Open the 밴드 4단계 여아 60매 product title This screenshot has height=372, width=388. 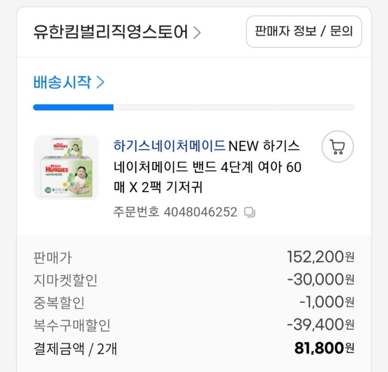tap(207, 168)
